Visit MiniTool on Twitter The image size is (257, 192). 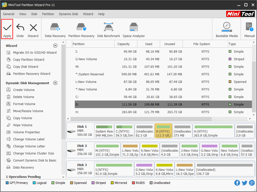[244, 183]
